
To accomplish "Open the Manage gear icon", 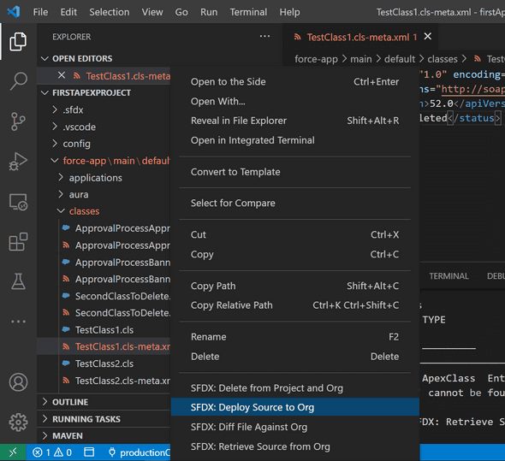I will [18, 422].
